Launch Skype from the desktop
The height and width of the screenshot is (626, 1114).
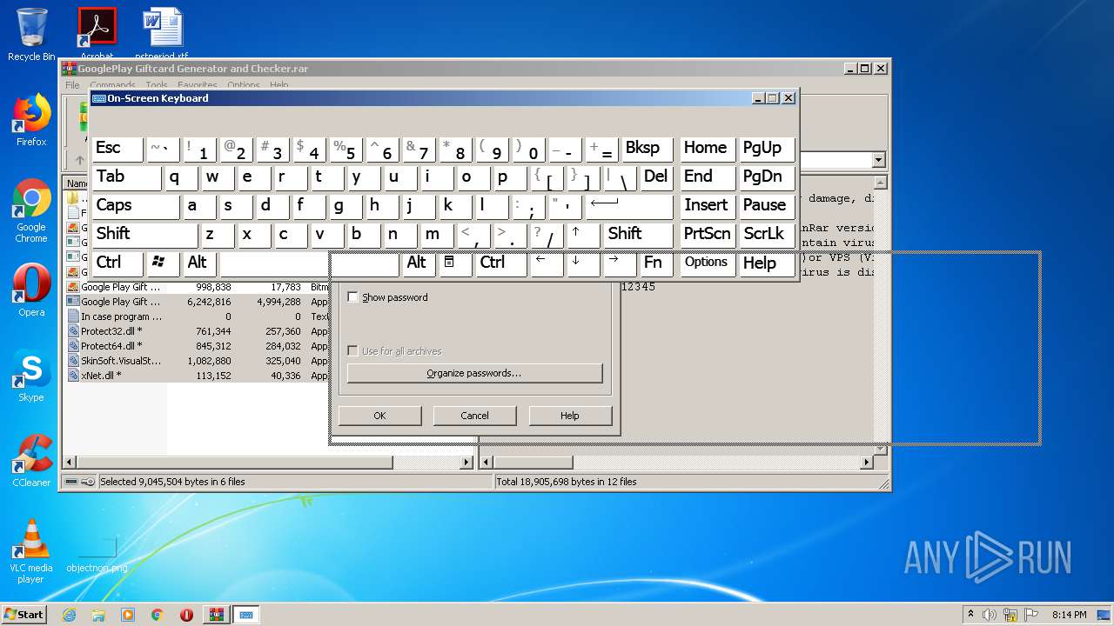click(x=31, y=376)
